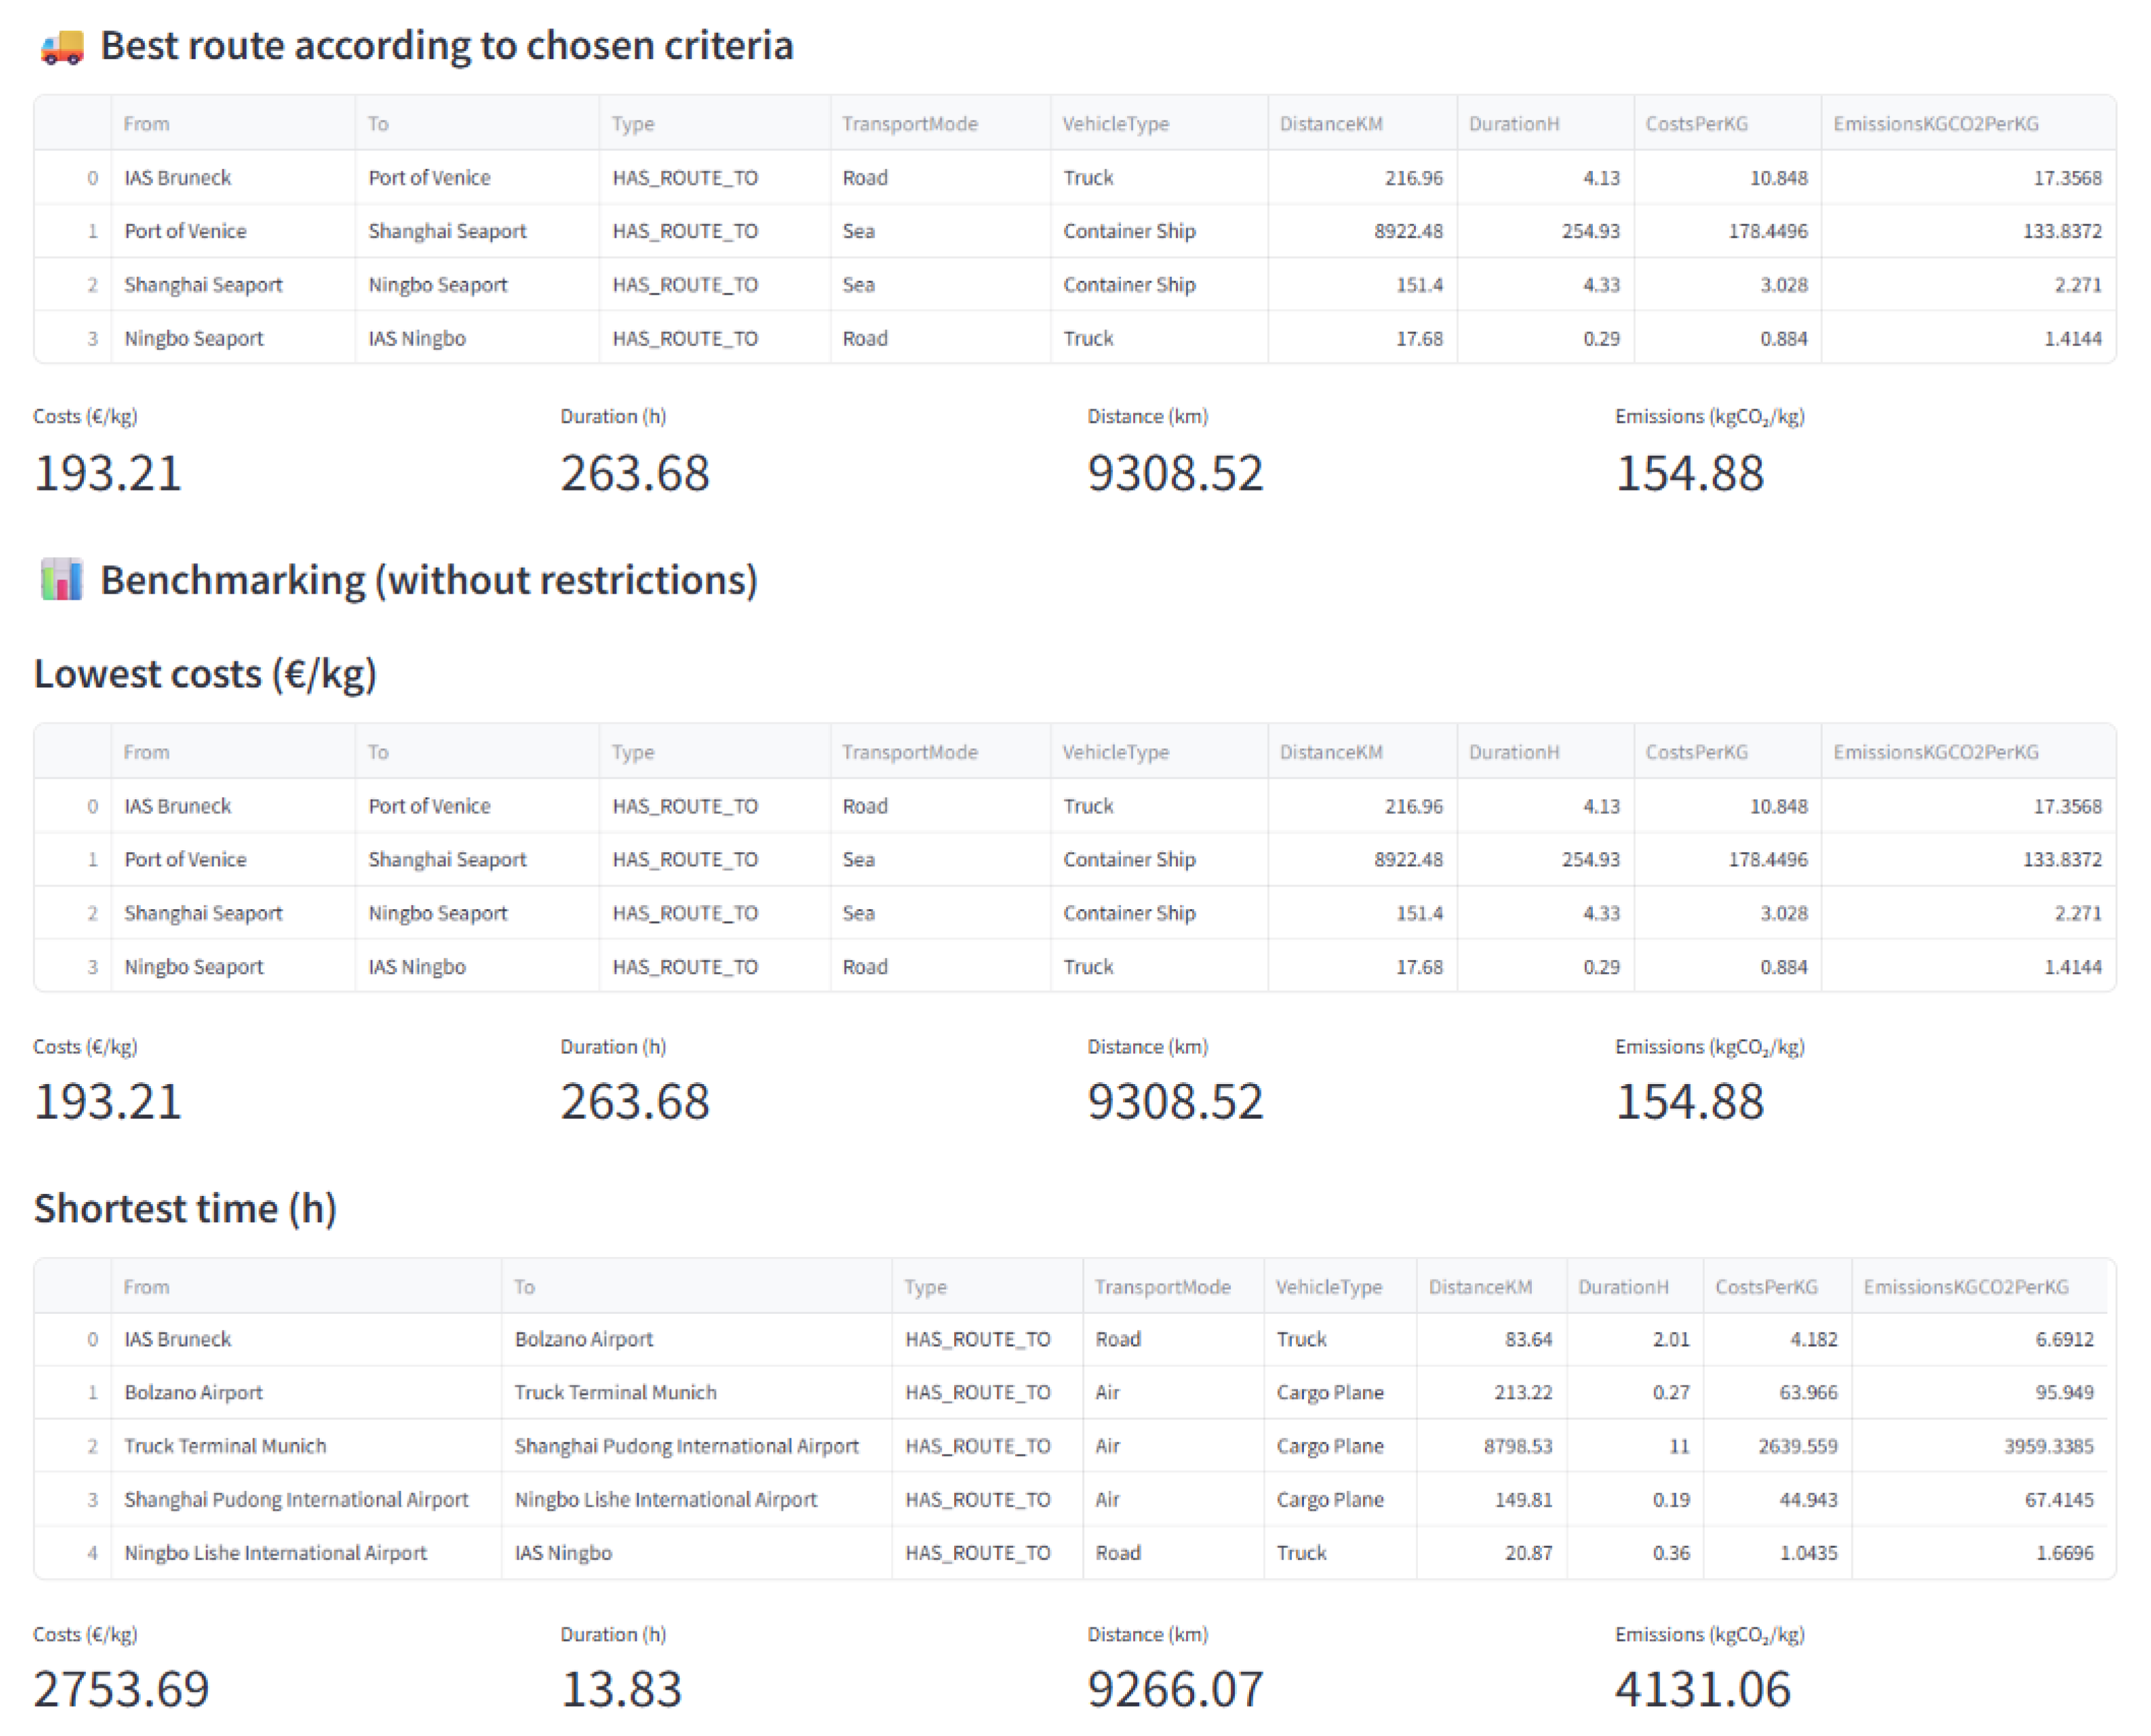2151x1736 pixels.
Task: Click Best route according to chosen criteria heading
Action: (446, 46)
